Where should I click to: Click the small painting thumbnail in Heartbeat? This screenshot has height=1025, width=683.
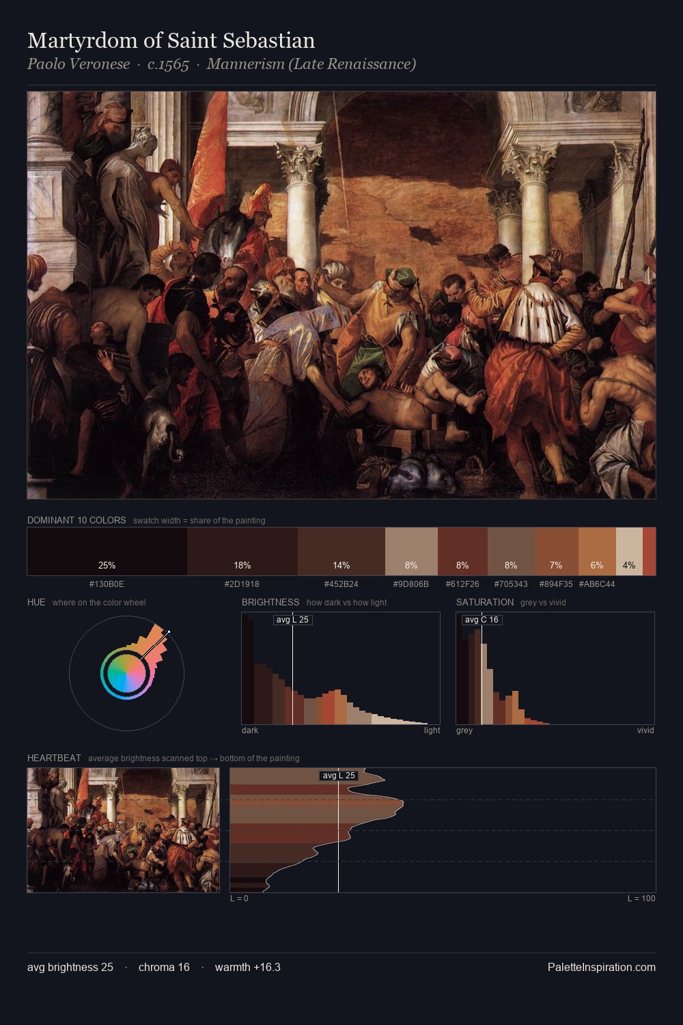(x=124, y=830)
